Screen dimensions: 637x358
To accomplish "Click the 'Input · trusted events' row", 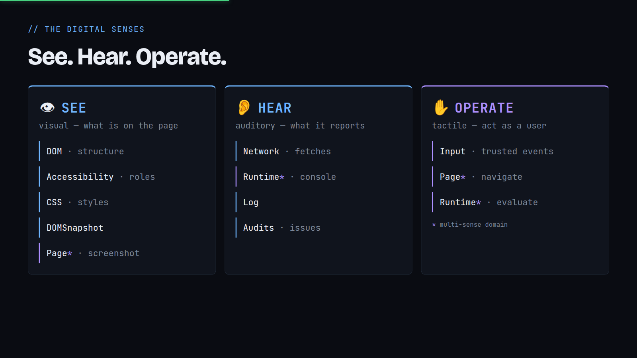I will (515, 151).
